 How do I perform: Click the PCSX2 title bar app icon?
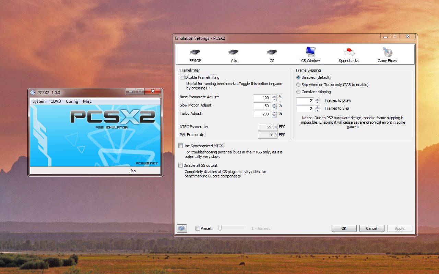[x=33, y=92]
